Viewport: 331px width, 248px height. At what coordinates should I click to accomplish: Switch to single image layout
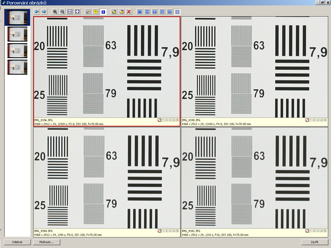140,12
